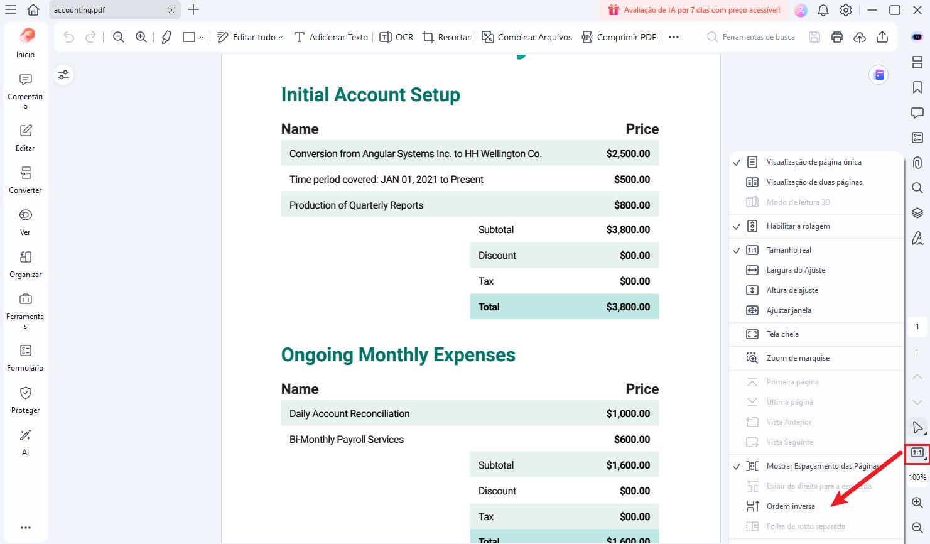Screen dimensions: 930x544
Task: Open Combinar Arquivos tool
Action: 527,37
